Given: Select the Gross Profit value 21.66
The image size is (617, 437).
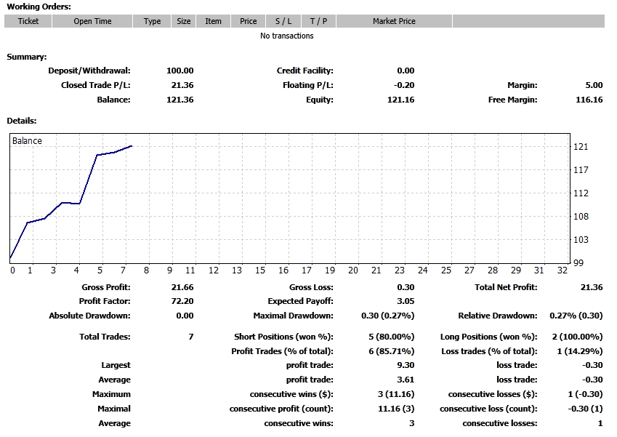Looking at the screenshot, I should point(182,287).
